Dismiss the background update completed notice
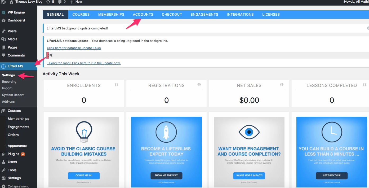Viewport: 369px width, 188px height. (368, 28)
